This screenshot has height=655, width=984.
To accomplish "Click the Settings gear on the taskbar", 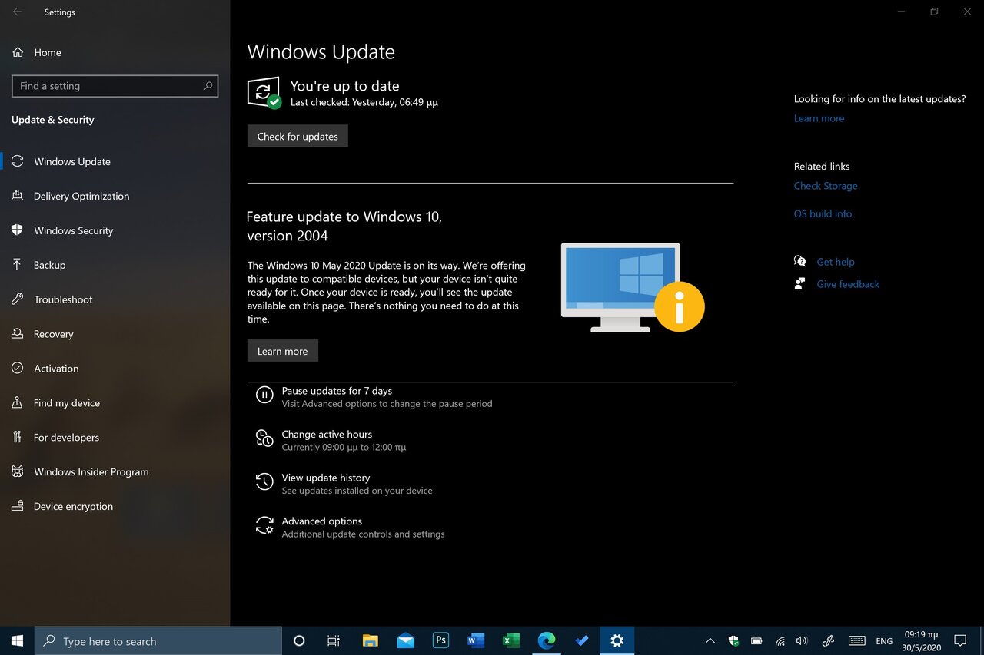I will point(617,640).
